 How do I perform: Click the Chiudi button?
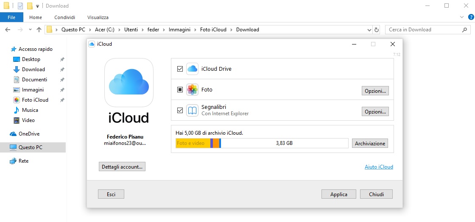pyautogui.click(x=376, y=194)
